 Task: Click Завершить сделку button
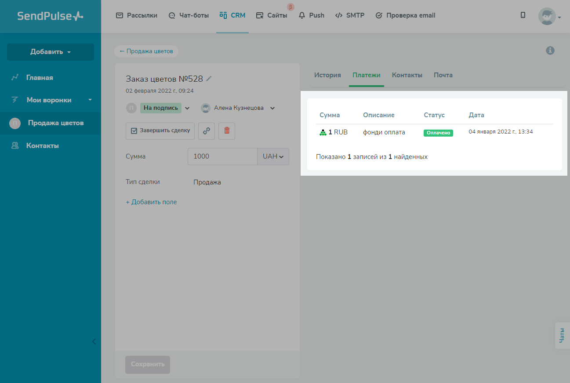(x=160, y=131)
